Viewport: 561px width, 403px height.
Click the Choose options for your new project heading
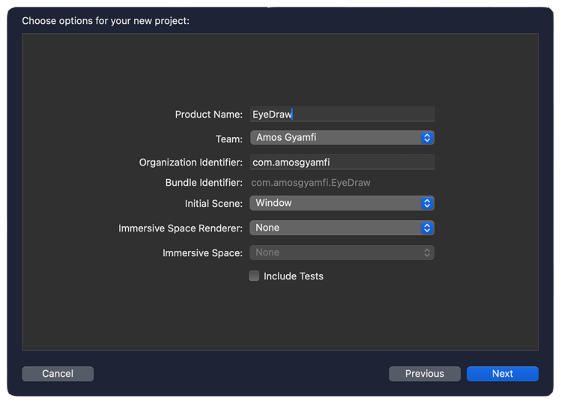click(106, 21)
